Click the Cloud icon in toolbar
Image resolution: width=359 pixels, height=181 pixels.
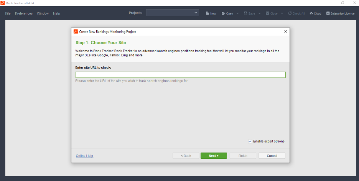click(311, 13)
